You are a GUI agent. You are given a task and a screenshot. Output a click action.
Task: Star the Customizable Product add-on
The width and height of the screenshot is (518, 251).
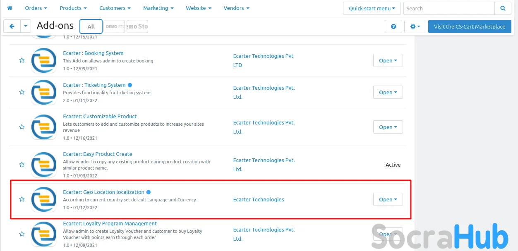point(22,127)
